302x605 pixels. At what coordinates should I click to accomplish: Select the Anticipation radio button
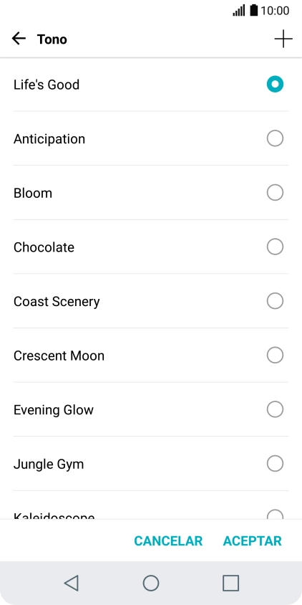click(x=275, y=138)
